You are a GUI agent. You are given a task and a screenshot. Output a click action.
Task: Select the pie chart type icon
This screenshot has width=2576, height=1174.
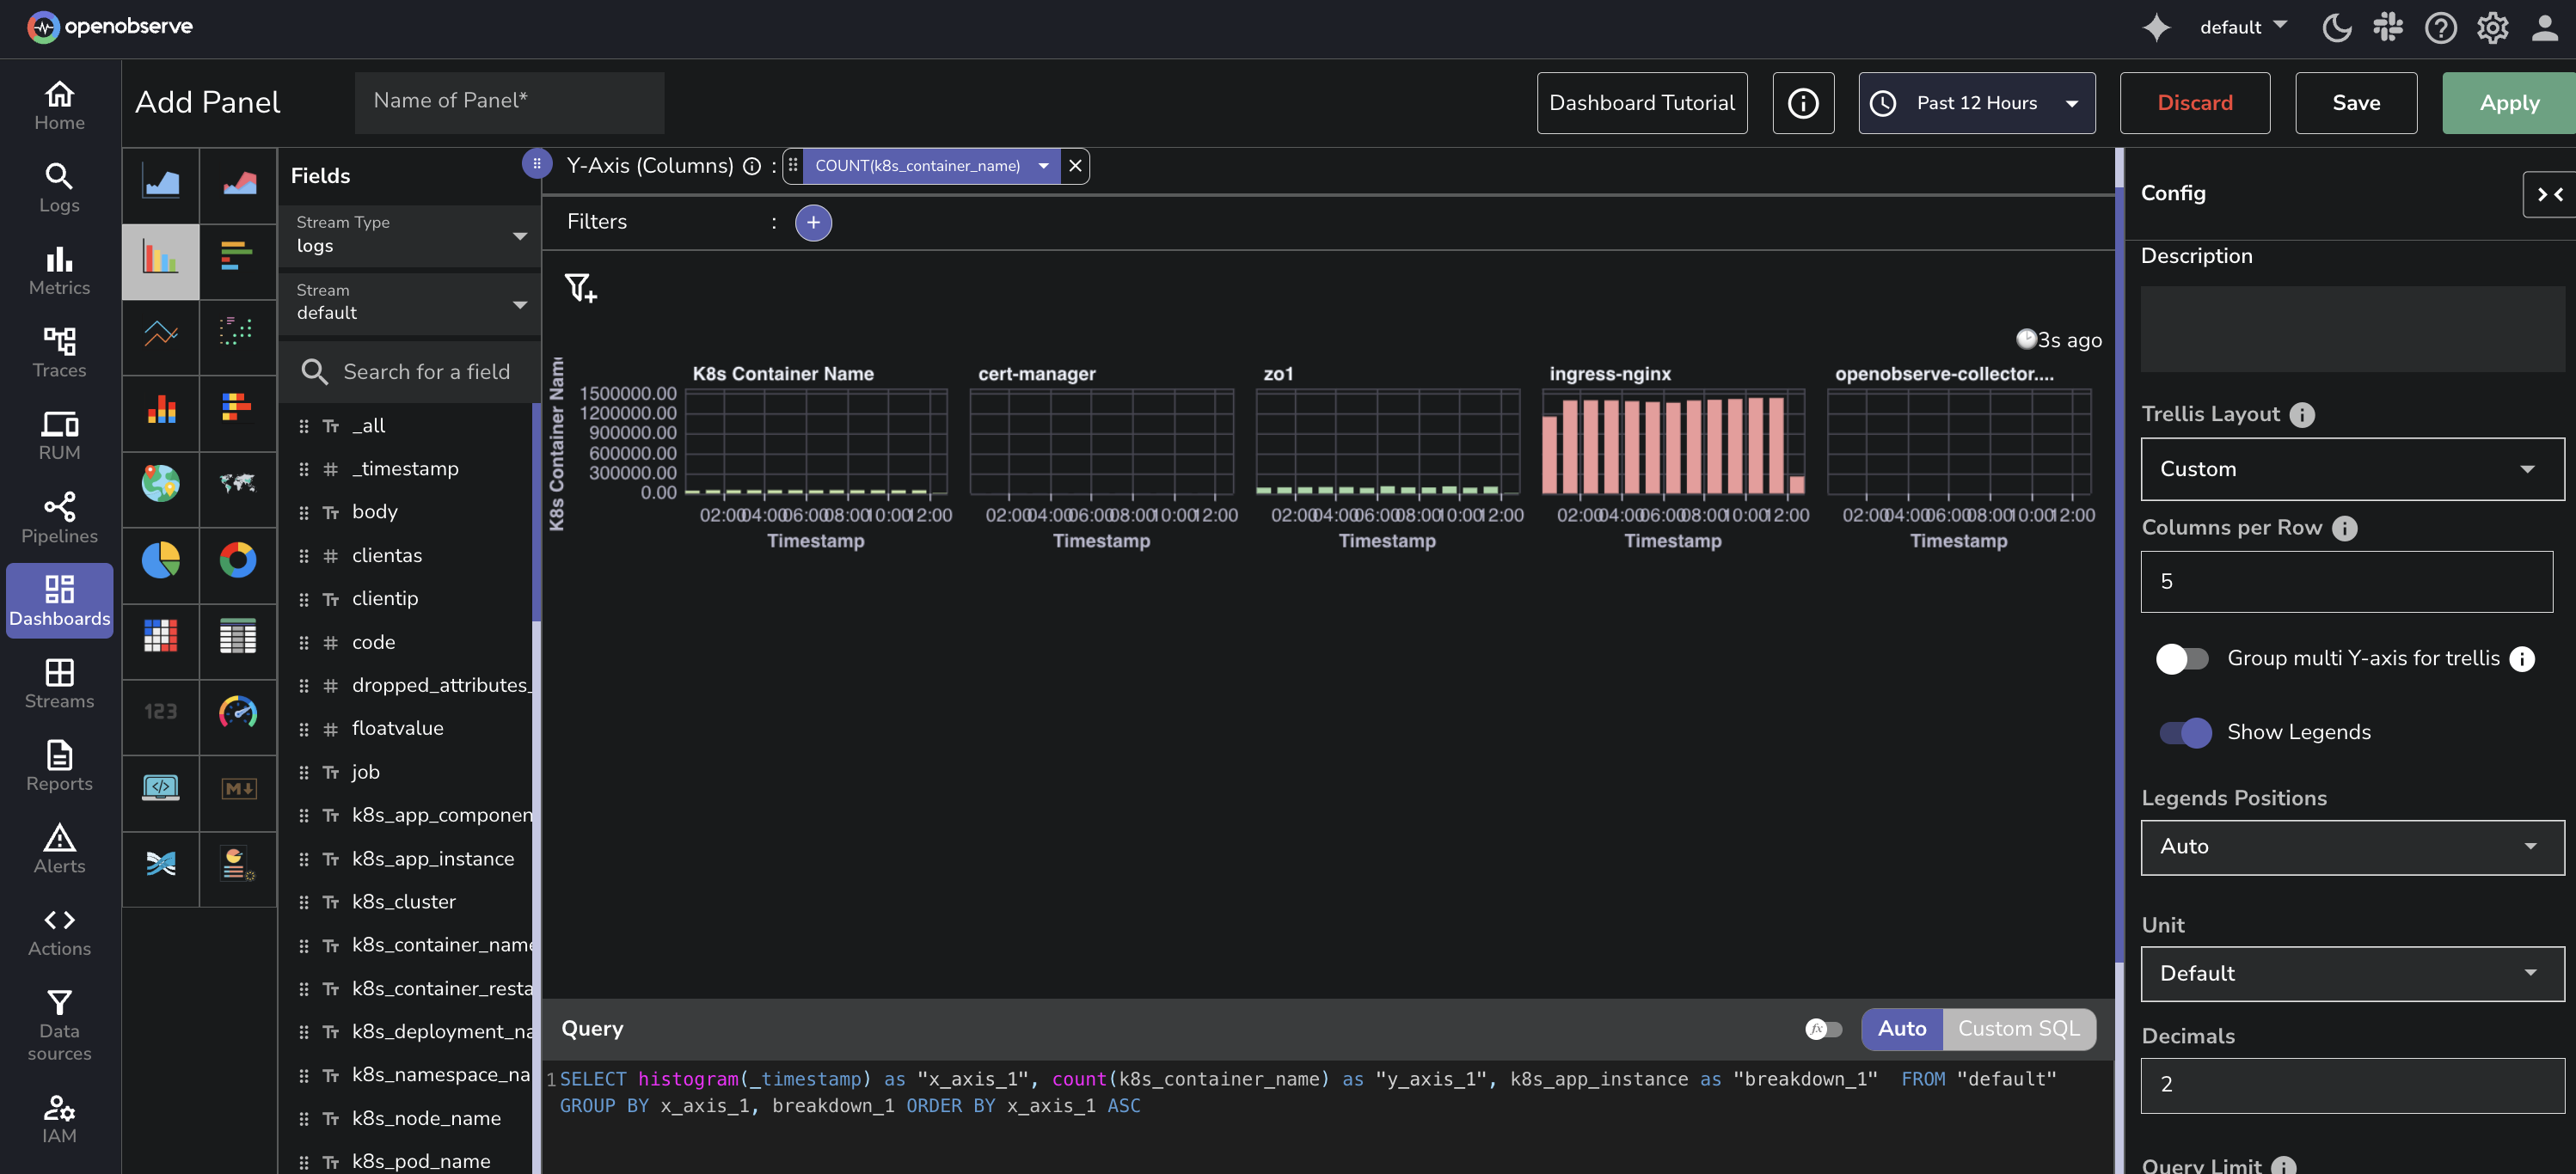160,559
